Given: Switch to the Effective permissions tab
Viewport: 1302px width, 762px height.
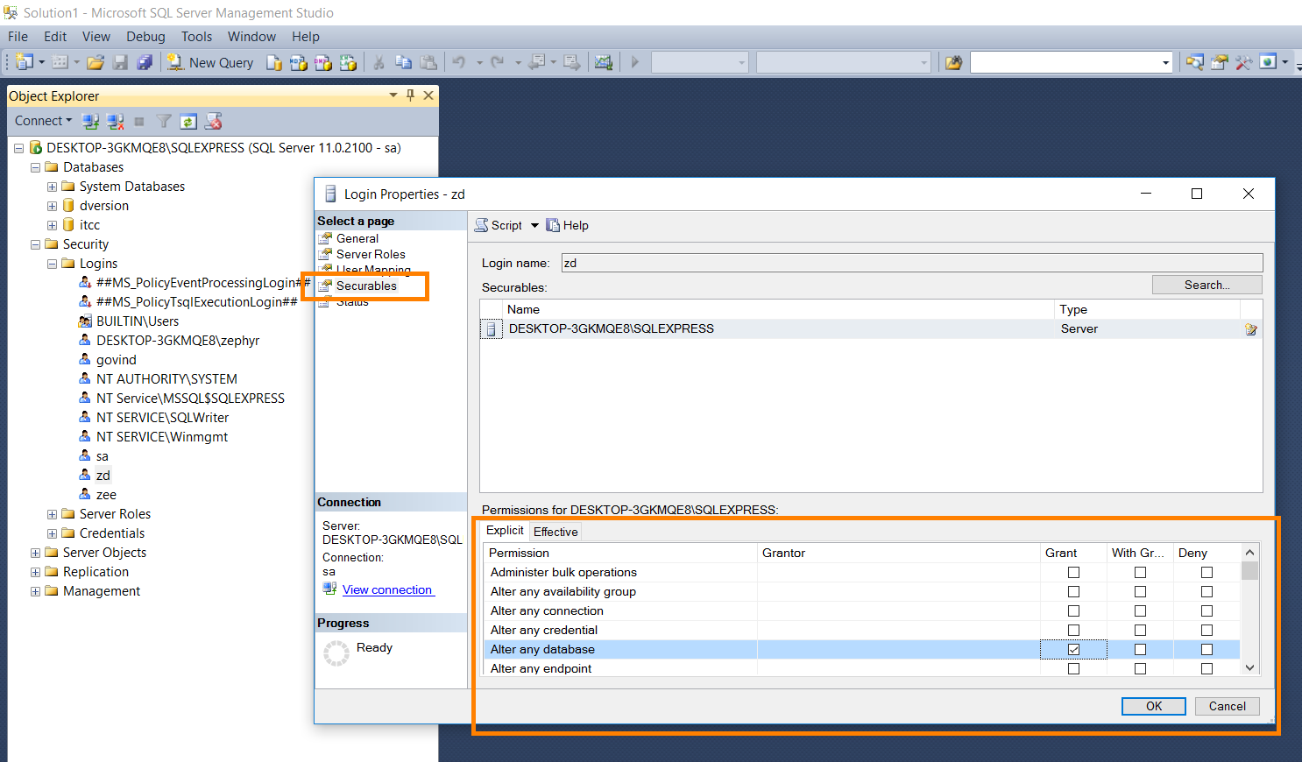Looking at the screenshot, I should click(555, 532).
